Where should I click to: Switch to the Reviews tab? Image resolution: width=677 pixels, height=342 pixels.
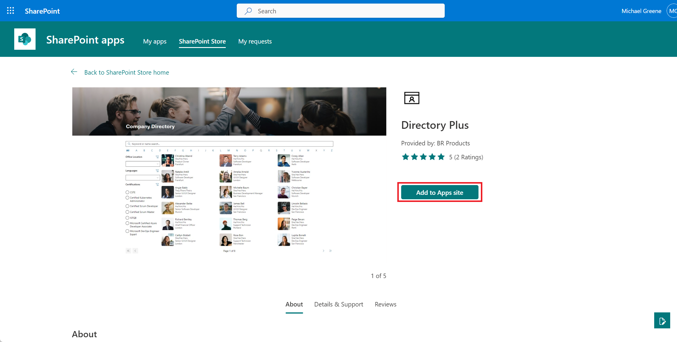(x=385, y=304)
